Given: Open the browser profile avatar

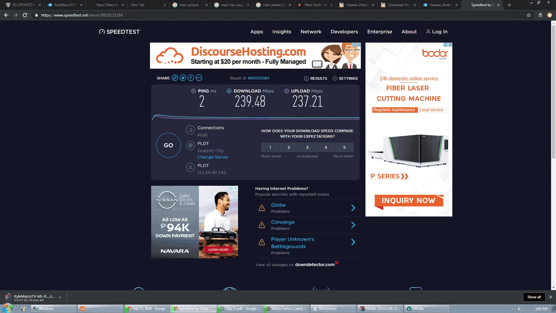Looking at the screenshot, I should [550, 15].
